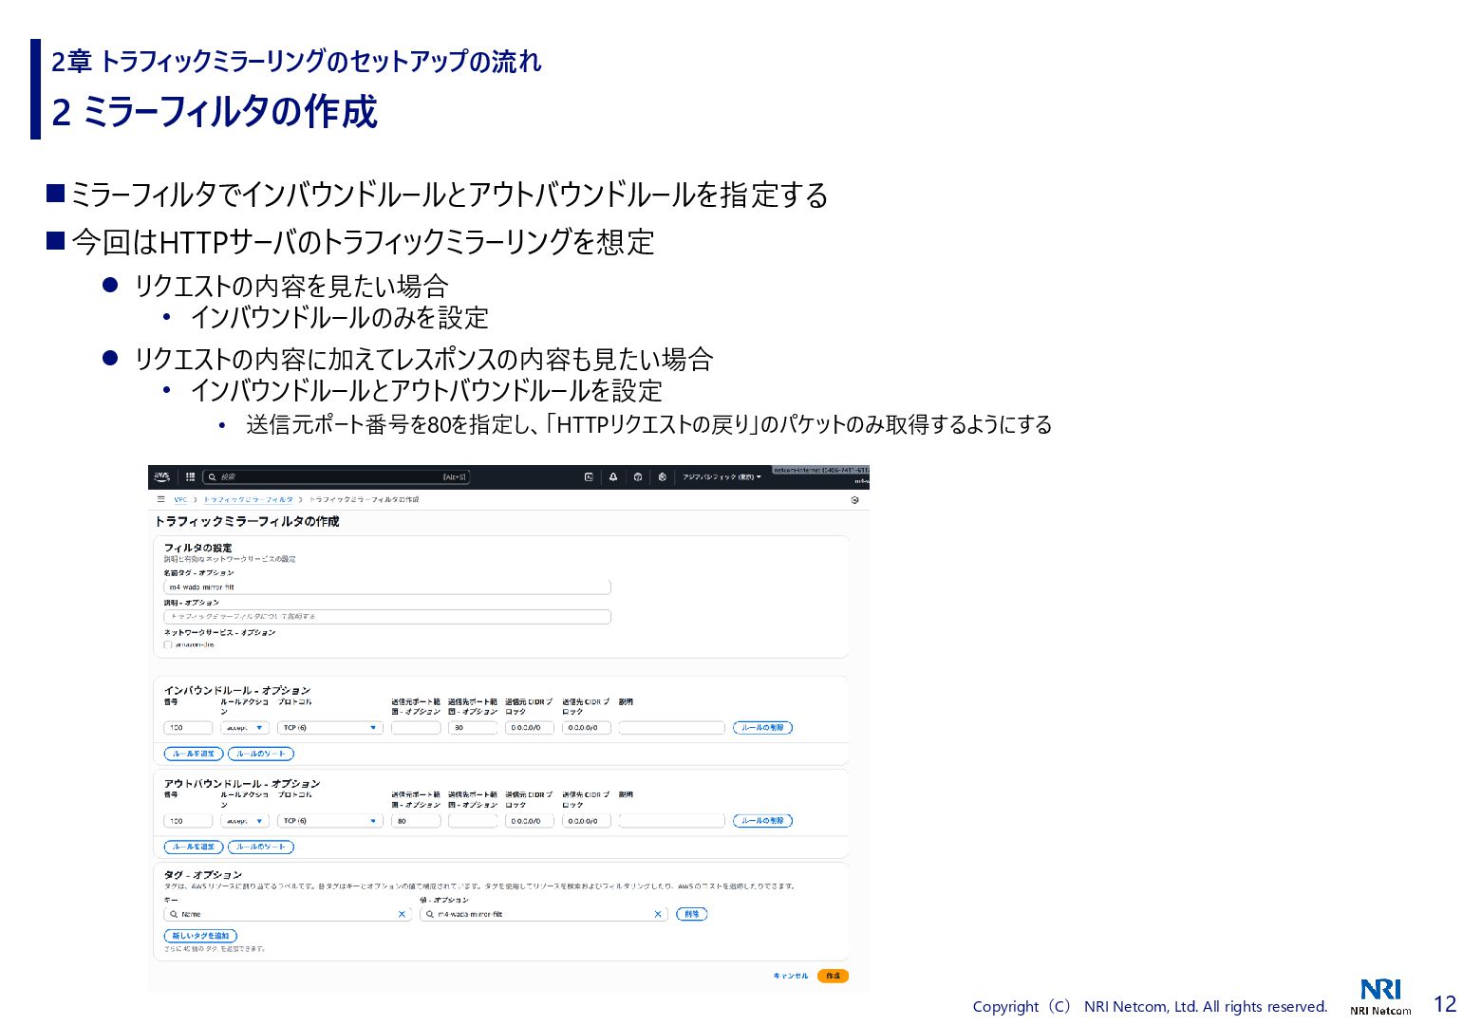Click the outbound destination port range field
This screenshot has width=1481, height=1025.
(473, 821)
